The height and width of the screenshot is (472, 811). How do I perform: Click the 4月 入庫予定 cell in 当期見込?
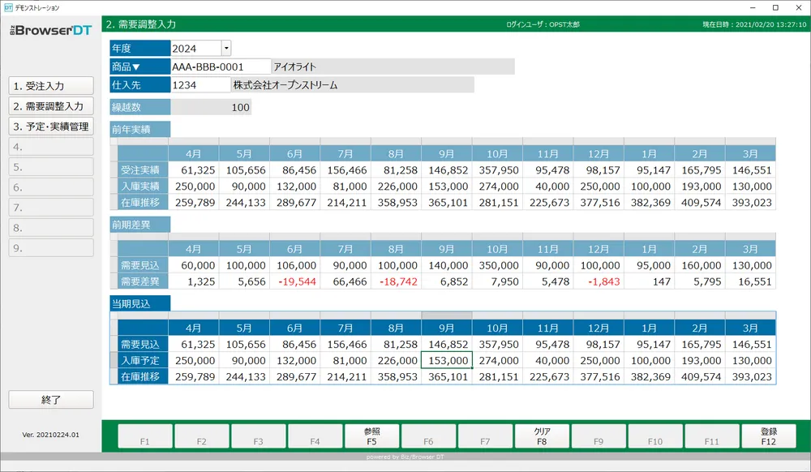coord(193,360)
